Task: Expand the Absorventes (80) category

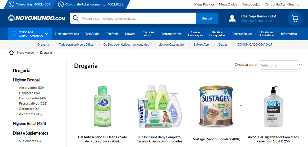Action: 31,88
